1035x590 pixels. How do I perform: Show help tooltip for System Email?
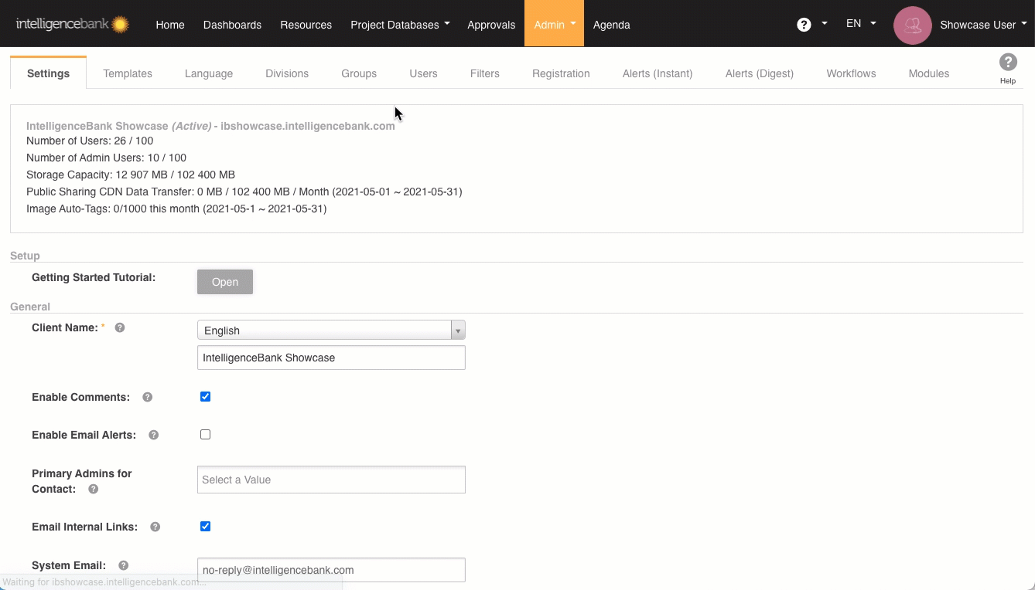[x=123, y=565]
